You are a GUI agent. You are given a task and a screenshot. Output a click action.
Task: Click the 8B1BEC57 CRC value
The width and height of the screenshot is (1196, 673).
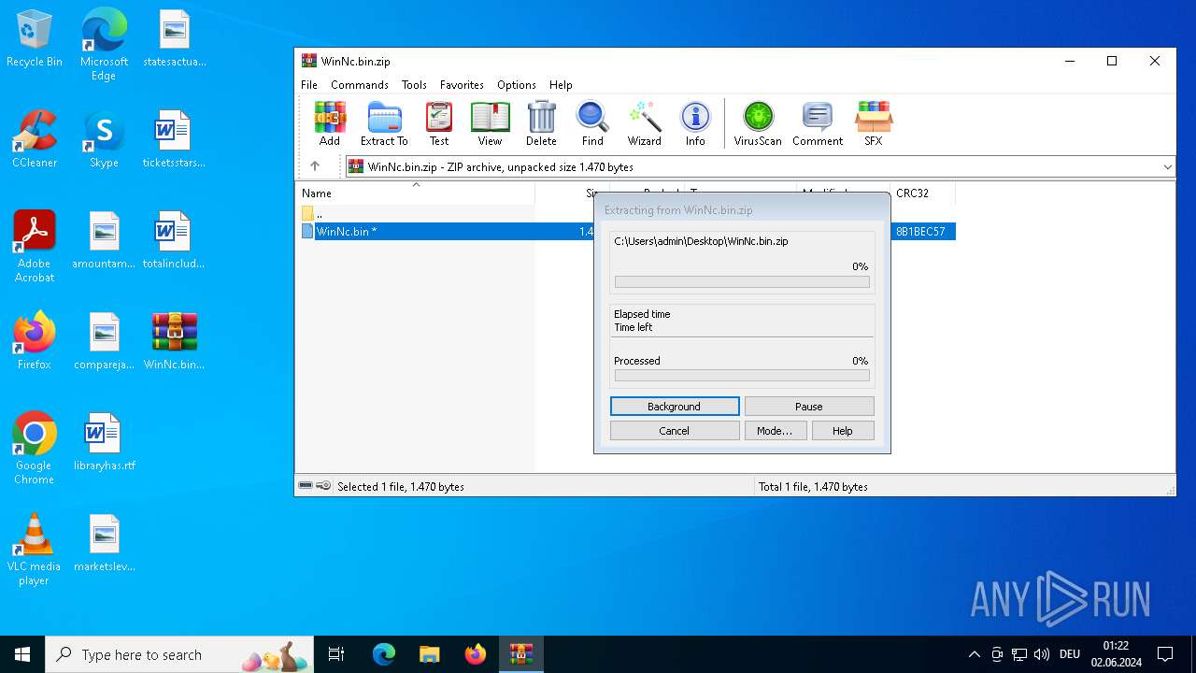point(920,232)
